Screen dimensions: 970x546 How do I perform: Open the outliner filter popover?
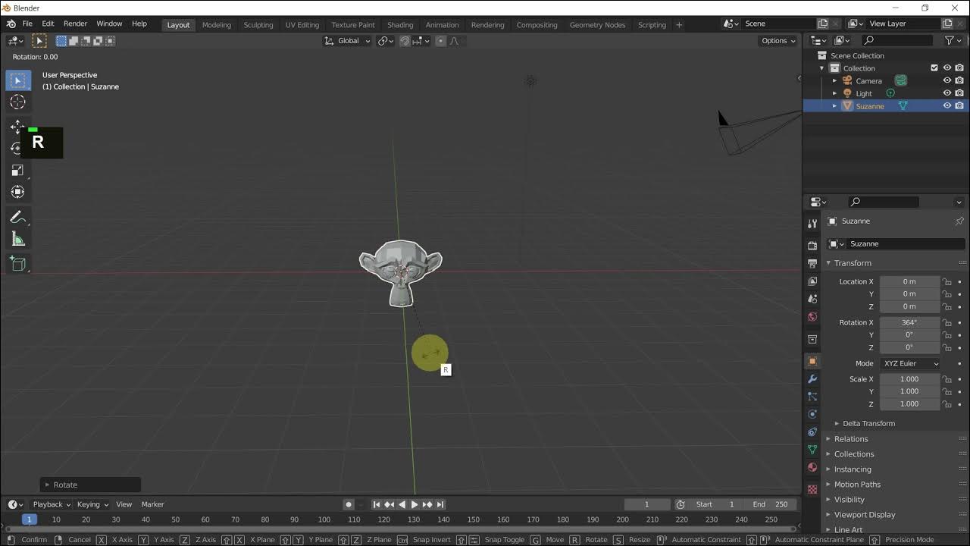pyautogui.click(x=953, y=40)
